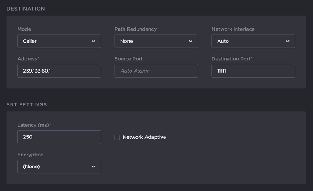
Task: Click the Address field containing 239.133.60.1
Action: click(x=59, y=71)
